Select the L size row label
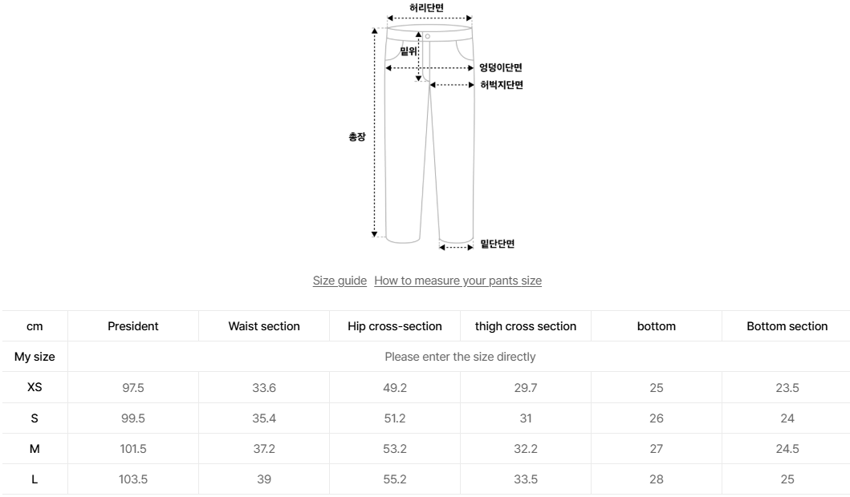Screen dimensions: 850x497 35,479
